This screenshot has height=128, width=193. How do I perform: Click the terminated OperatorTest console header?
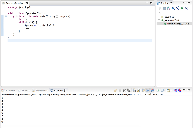click(x=82, y=95)
